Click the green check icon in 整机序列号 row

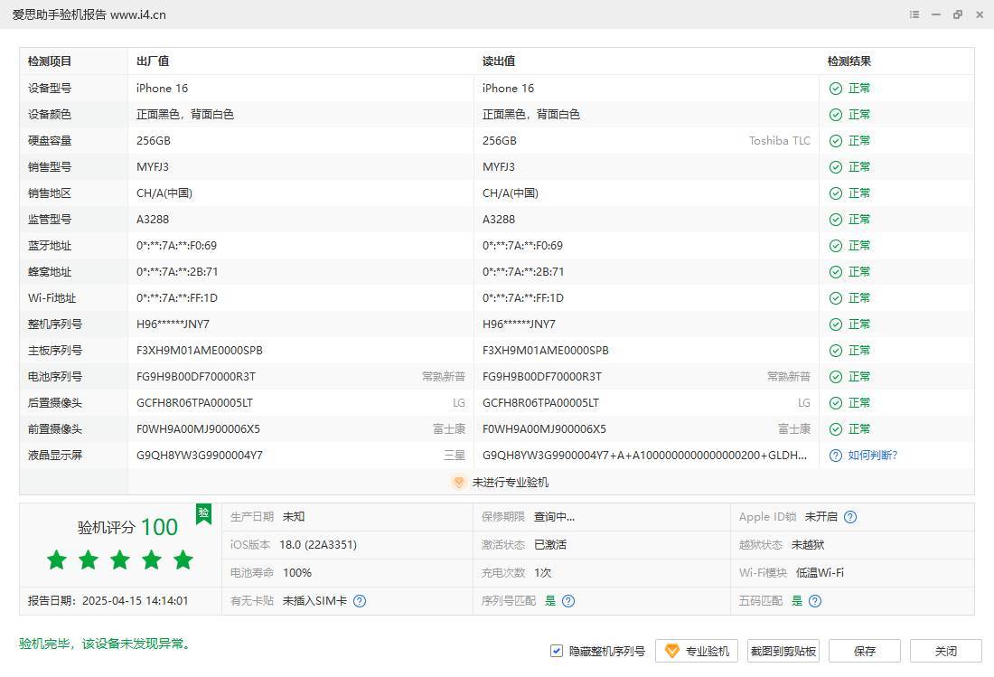[x=836, y=324]
